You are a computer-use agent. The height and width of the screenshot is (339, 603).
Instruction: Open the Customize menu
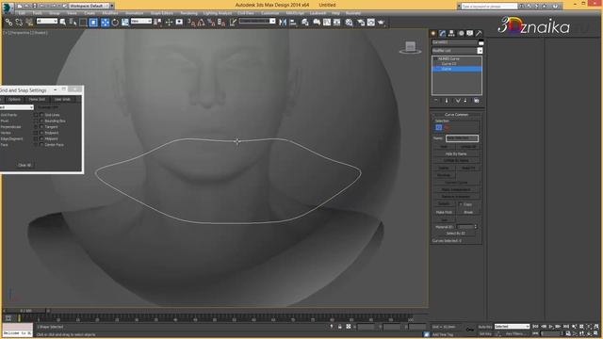270,13
